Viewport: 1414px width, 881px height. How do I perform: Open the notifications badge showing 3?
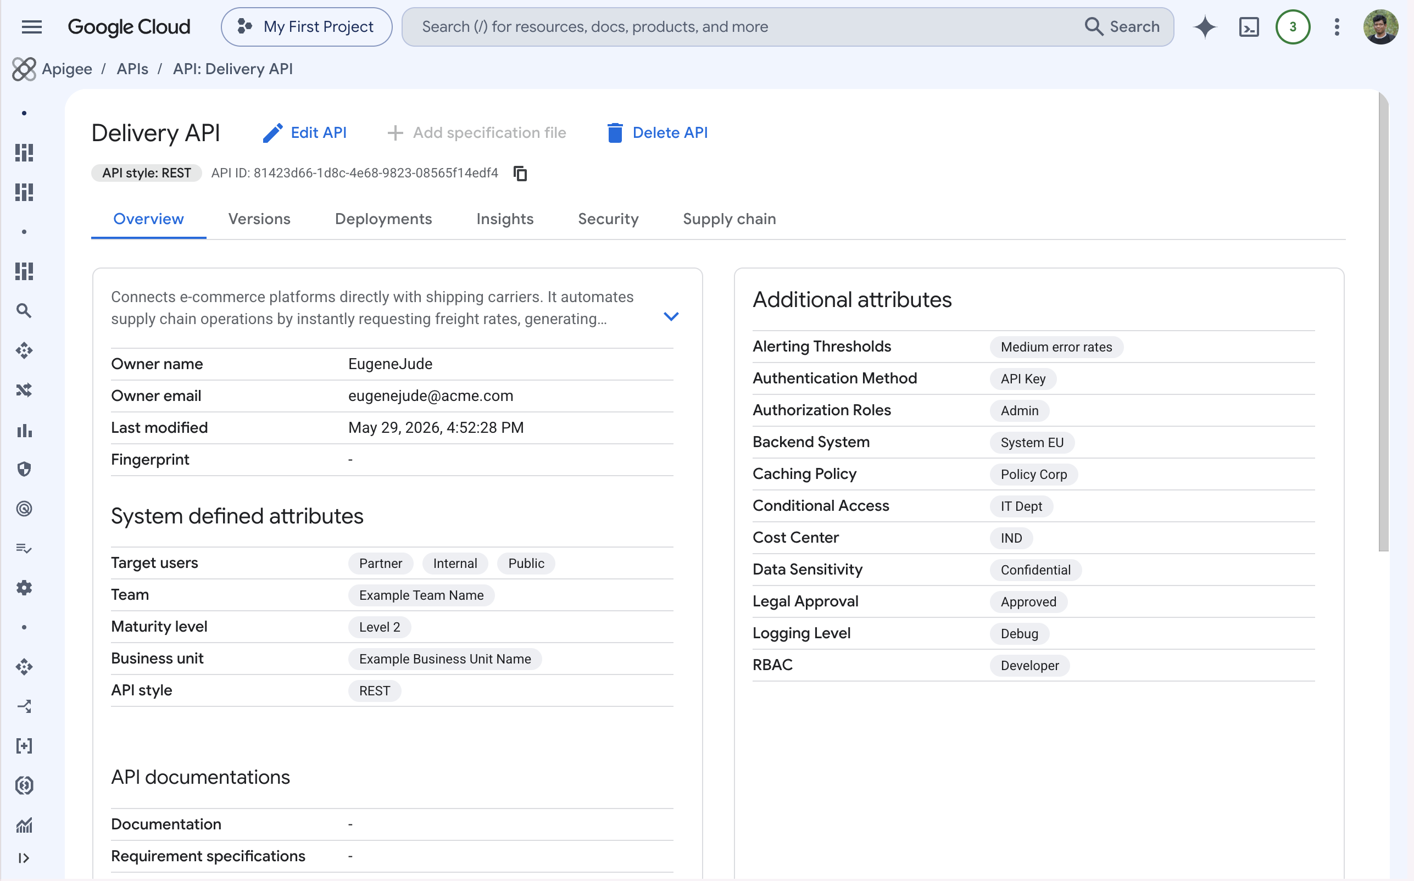1292,27
